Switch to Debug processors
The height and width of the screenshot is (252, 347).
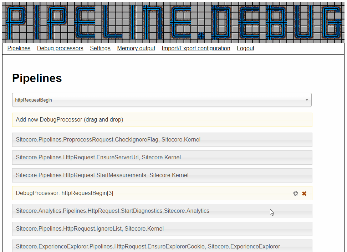pyautogui.click(x=60, y=48)
